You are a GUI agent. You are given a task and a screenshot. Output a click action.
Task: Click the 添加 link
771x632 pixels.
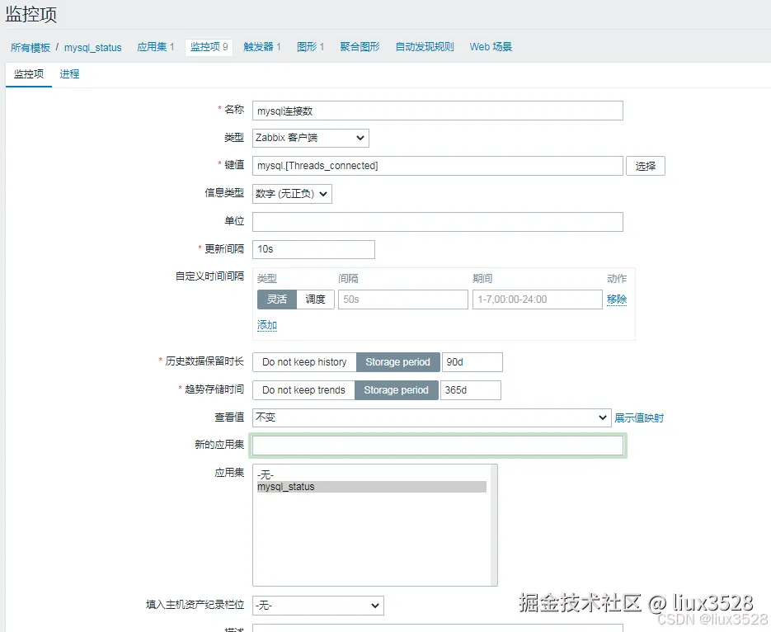(267, 325)
